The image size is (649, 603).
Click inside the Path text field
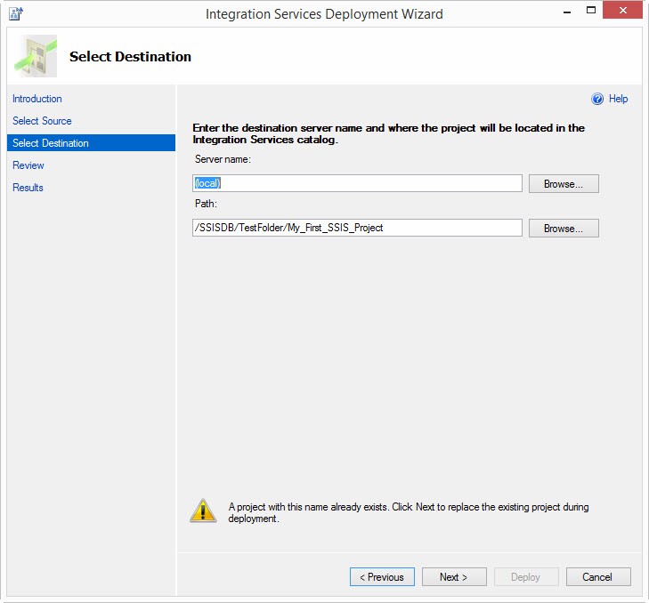click(x=357, y=228)
